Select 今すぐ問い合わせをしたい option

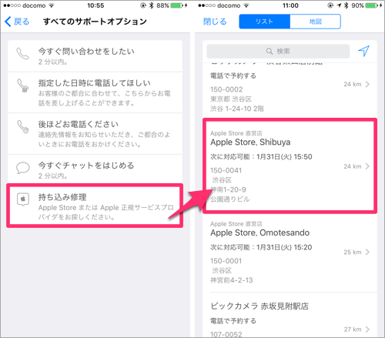click(x=95, y=56)
